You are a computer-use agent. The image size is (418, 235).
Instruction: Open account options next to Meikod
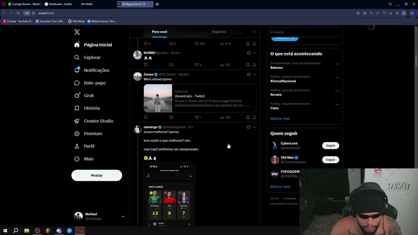coord(123,216)
